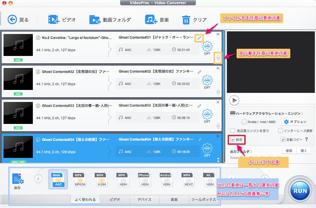Switch to the ツールボックス tab
The image size is (316, 208).
coord(204,200)
